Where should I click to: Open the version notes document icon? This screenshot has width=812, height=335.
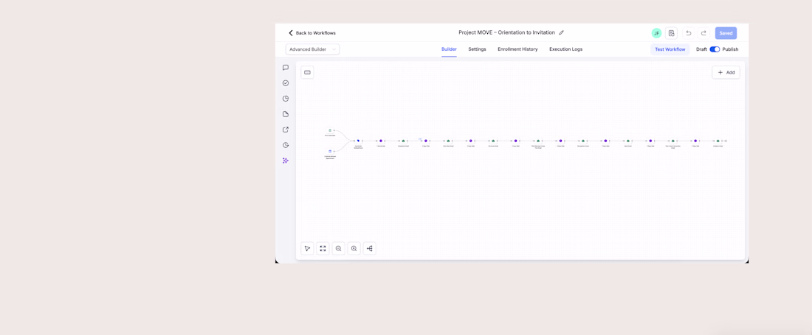(671, 33)
